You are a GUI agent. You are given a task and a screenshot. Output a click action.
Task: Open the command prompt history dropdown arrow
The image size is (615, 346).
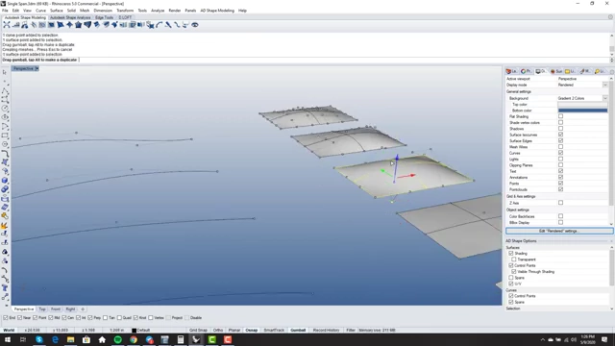click(x=611, y=60)
